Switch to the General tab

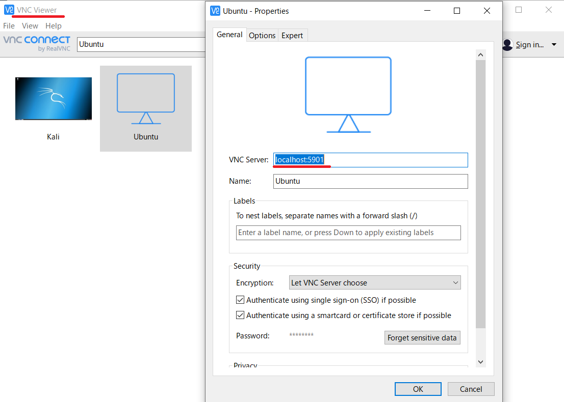click(x=229, y=35)
